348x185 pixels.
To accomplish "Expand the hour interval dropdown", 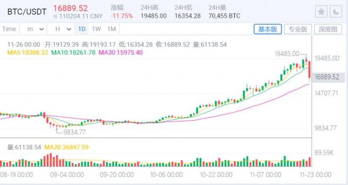I will (x=62, y=29).
